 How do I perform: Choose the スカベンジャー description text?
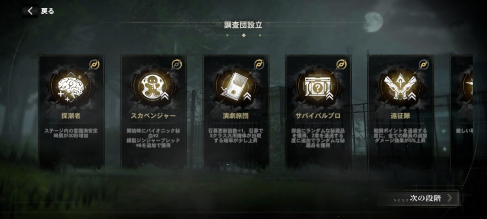pos(153,138)
